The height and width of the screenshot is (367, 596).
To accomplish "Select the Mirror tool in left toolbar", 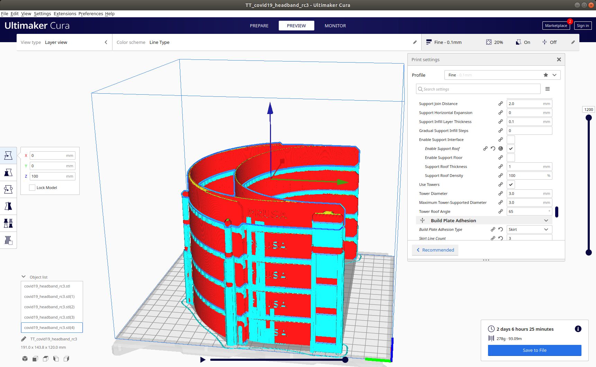I will tap(8, 206).
